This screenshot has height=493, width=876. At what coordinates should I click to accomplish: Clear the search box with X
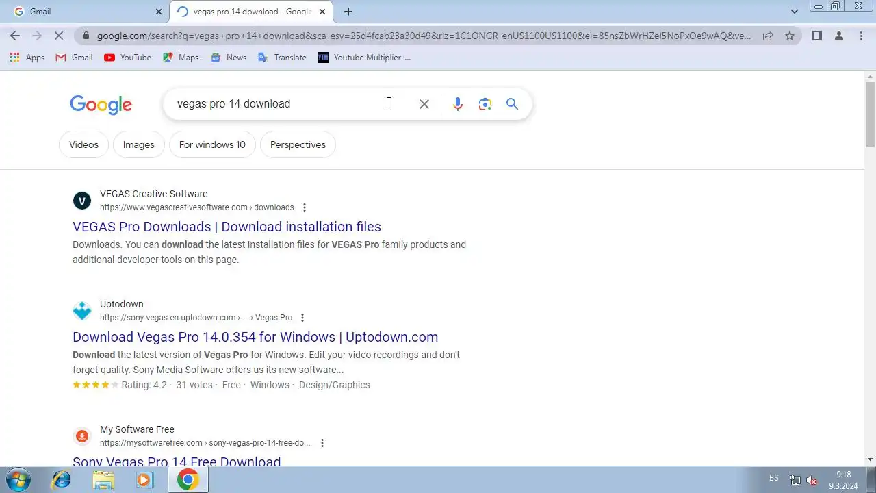(424, 104)
